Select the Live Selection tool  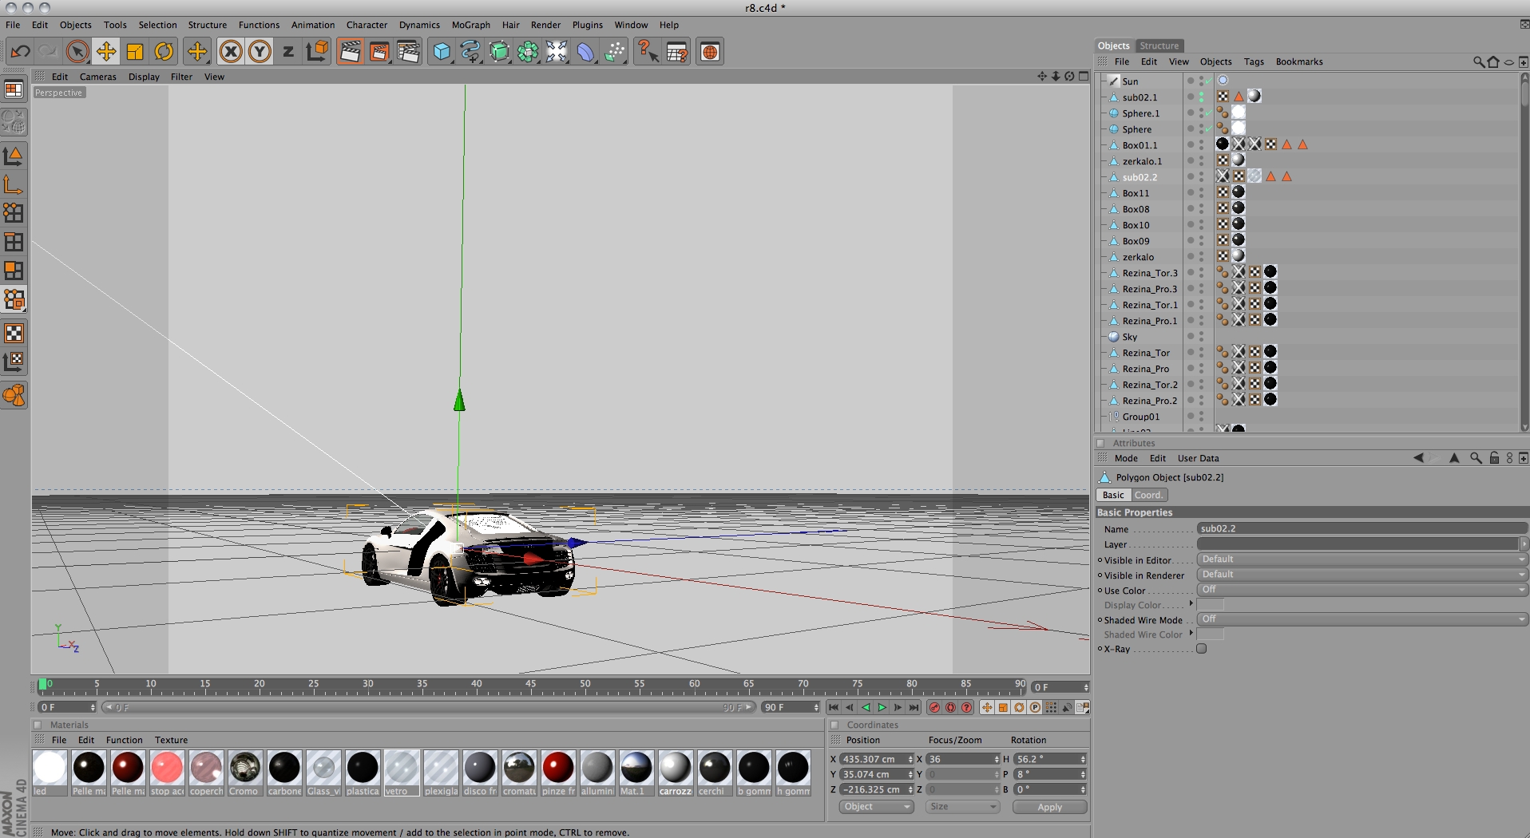tap(77, 52)
